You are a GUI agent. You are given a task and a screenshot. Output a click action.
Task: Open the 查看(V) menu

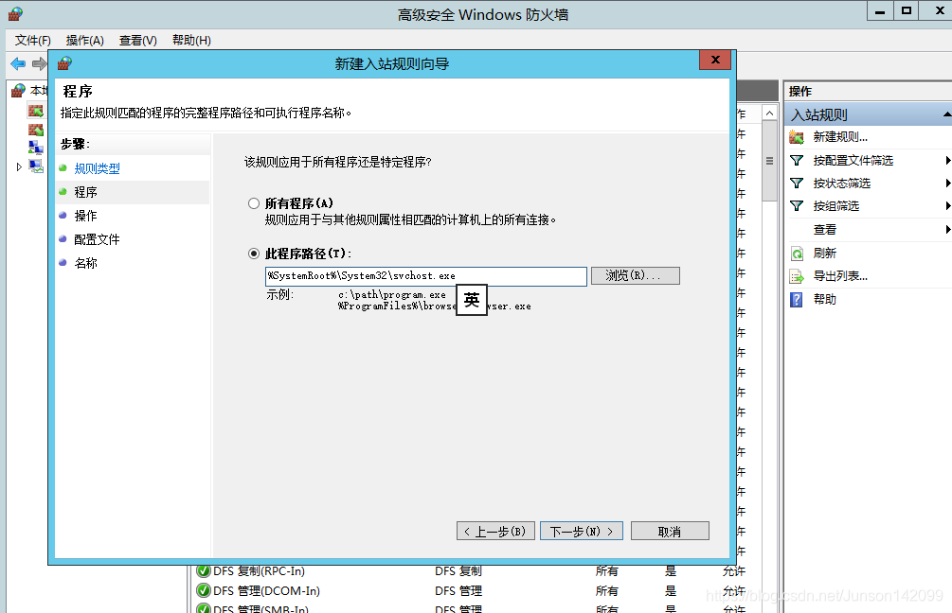(x=137, y=40)
